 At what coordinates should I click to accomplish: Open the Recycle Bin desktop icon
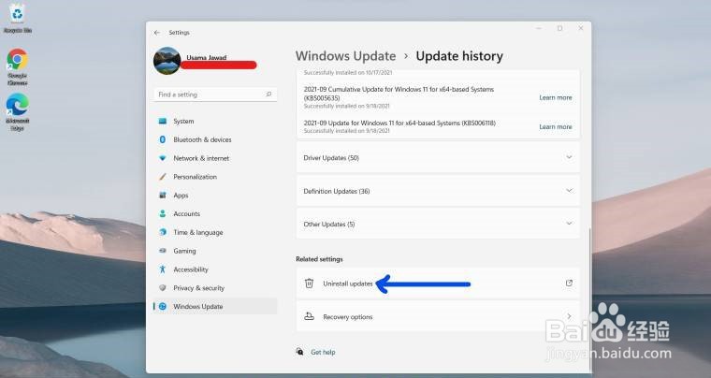[17, 18]
